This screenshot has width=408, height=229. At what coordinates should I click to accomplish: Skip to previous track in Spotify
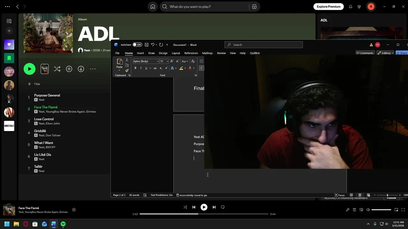[193, 207]
